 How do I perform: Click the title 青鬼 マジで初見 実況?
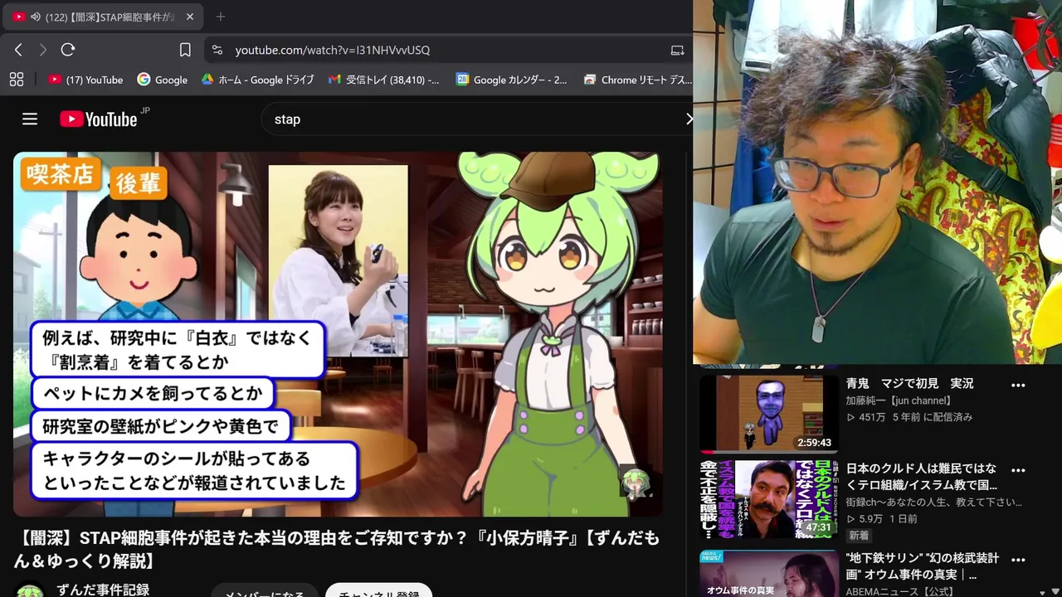coord(909,384)
